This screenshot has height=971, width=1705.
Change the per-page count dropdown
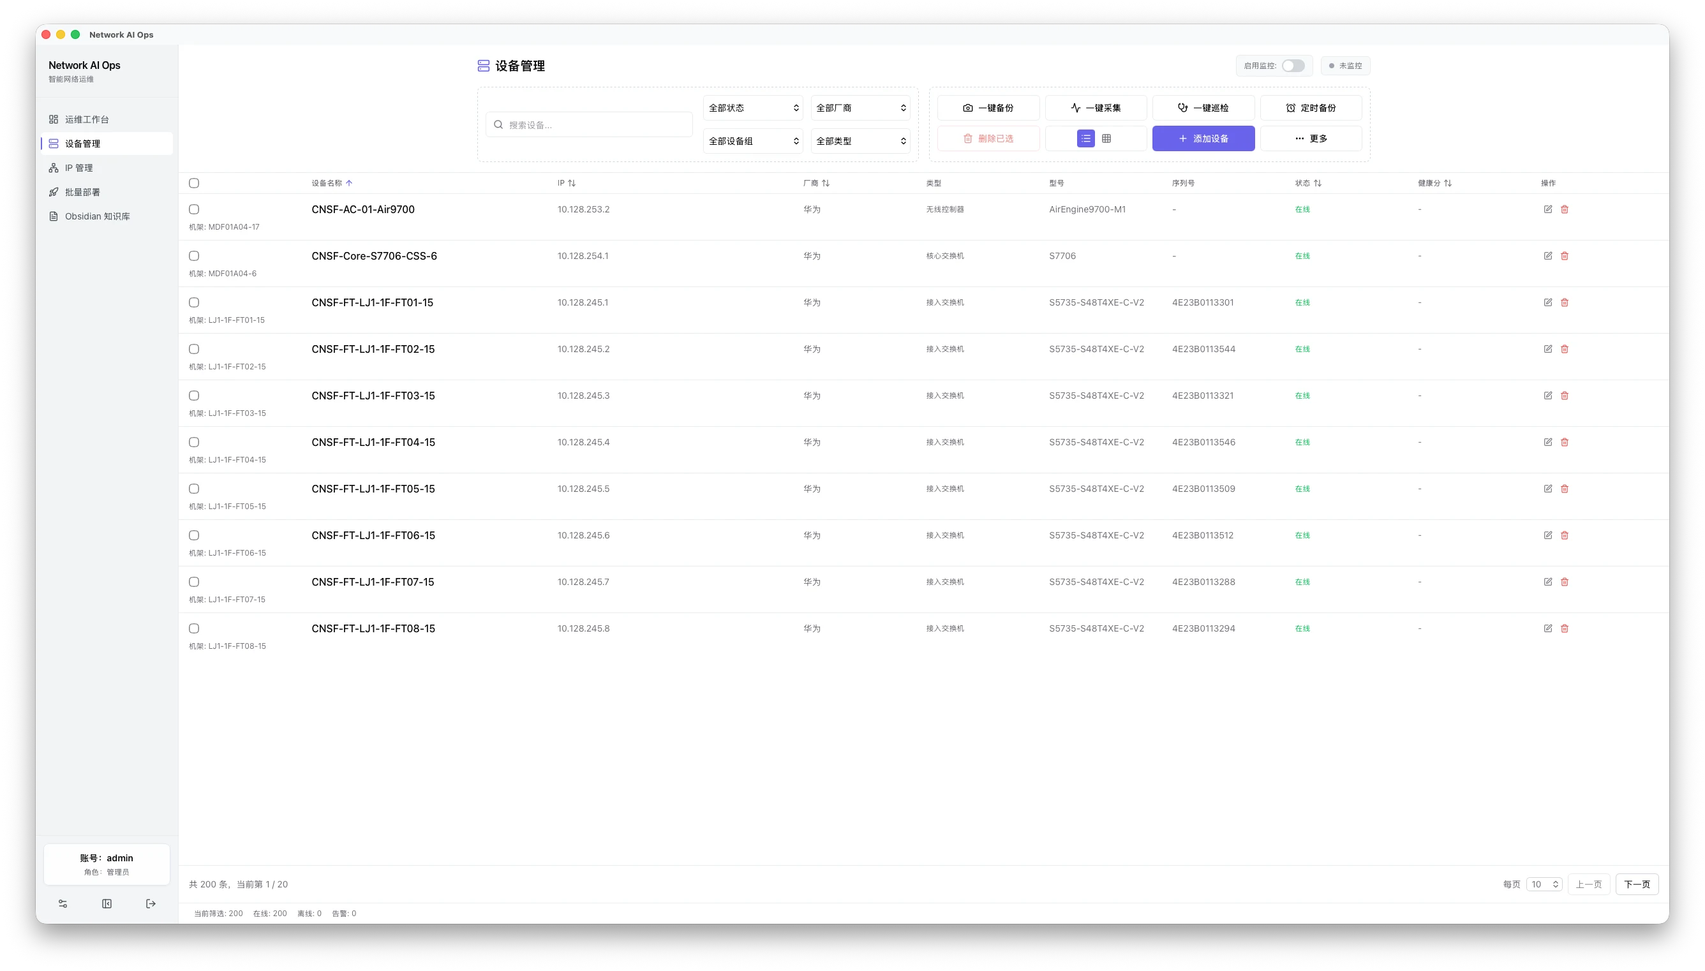[x=1544, y=884]
